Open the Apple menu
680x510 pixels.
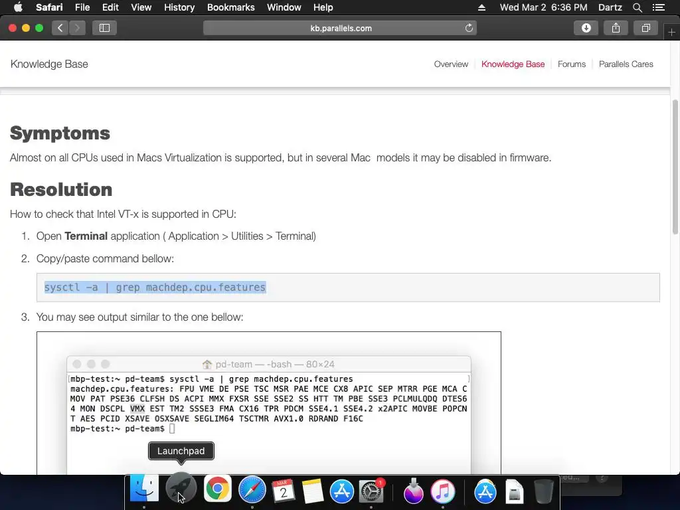click(18, 7)
